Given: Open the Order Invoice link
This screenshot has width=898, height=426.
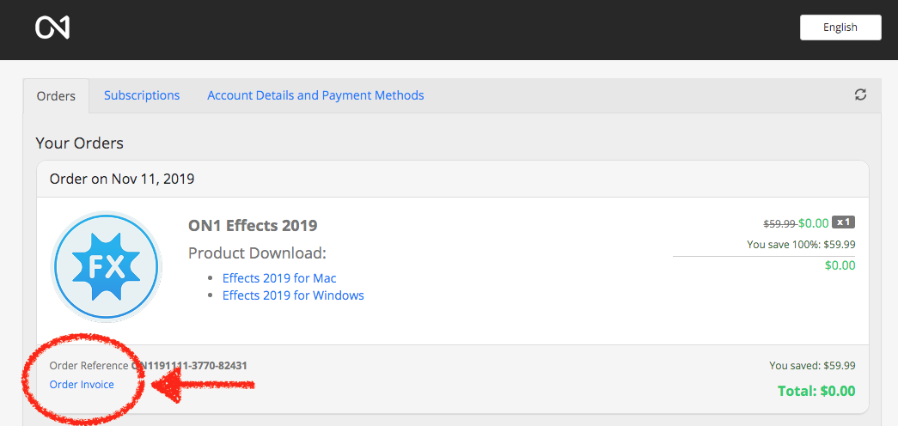Looking at the screenshot, I should [82, 385].
